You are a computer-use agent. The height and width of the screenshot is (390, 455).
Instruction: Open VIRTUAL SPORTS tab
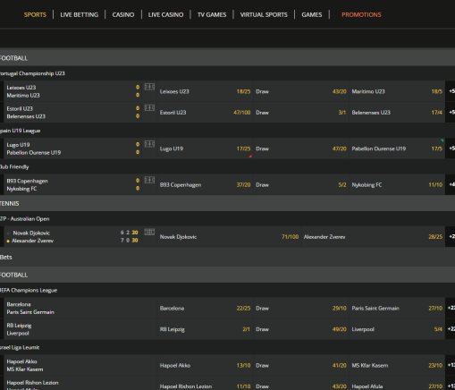(x=264, y=14)
